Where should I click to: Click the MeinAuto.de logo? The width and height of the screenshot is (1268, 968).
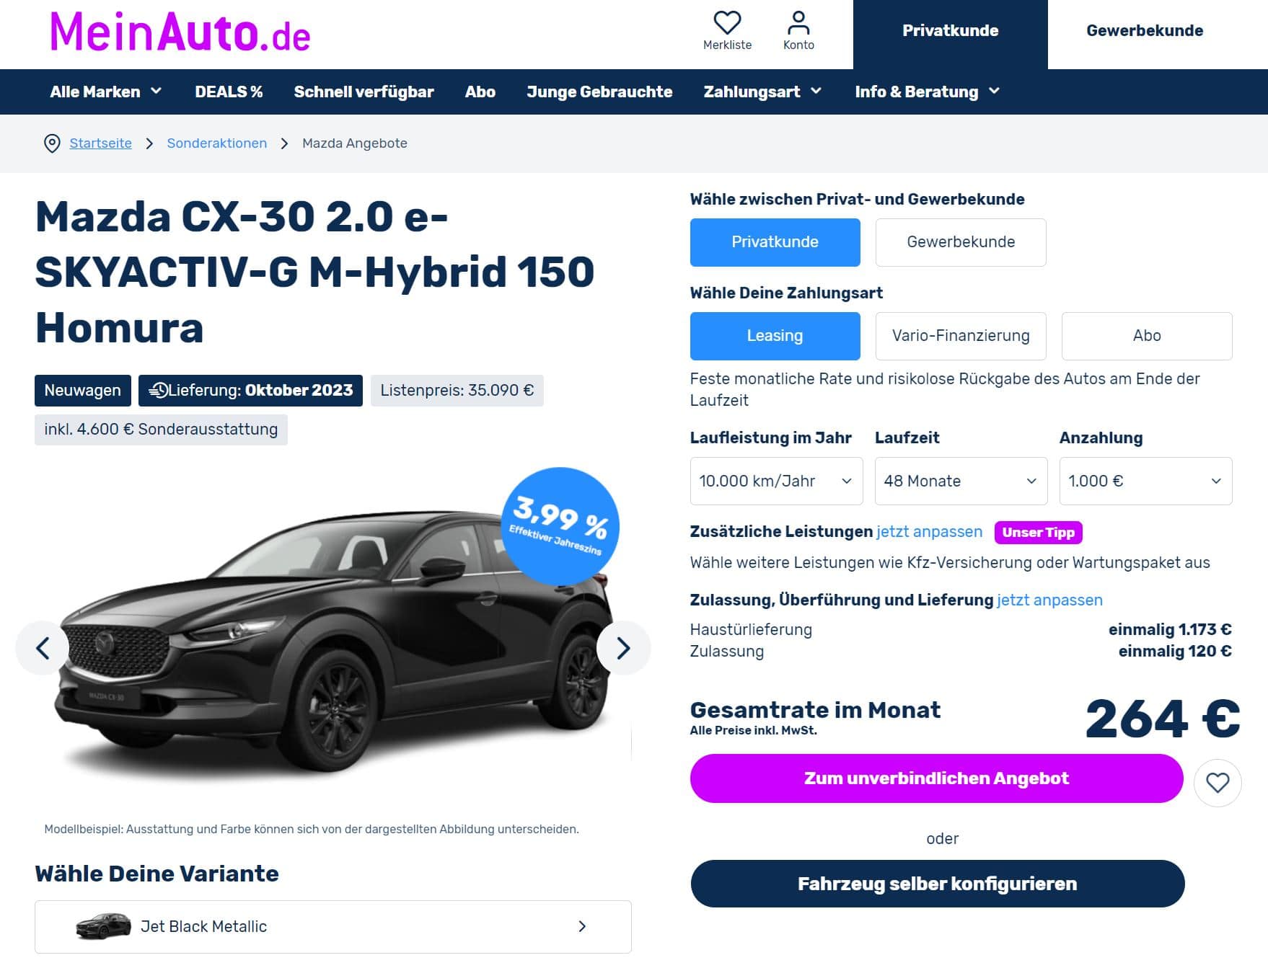coord(180,32)
